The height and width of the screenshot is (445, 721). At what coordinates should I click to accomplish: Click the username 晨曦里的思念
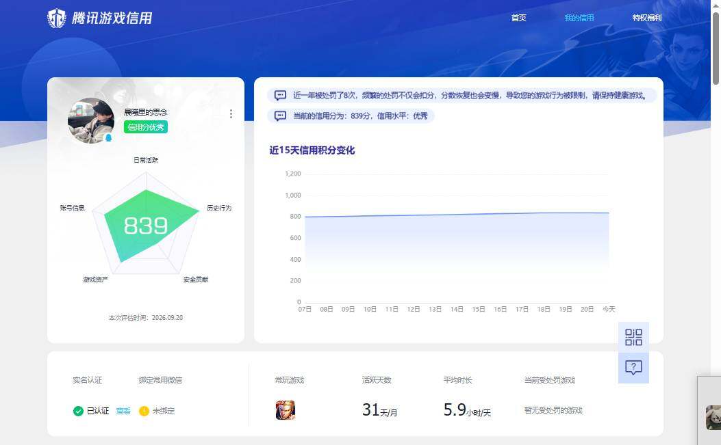click(x=145, y=111)
